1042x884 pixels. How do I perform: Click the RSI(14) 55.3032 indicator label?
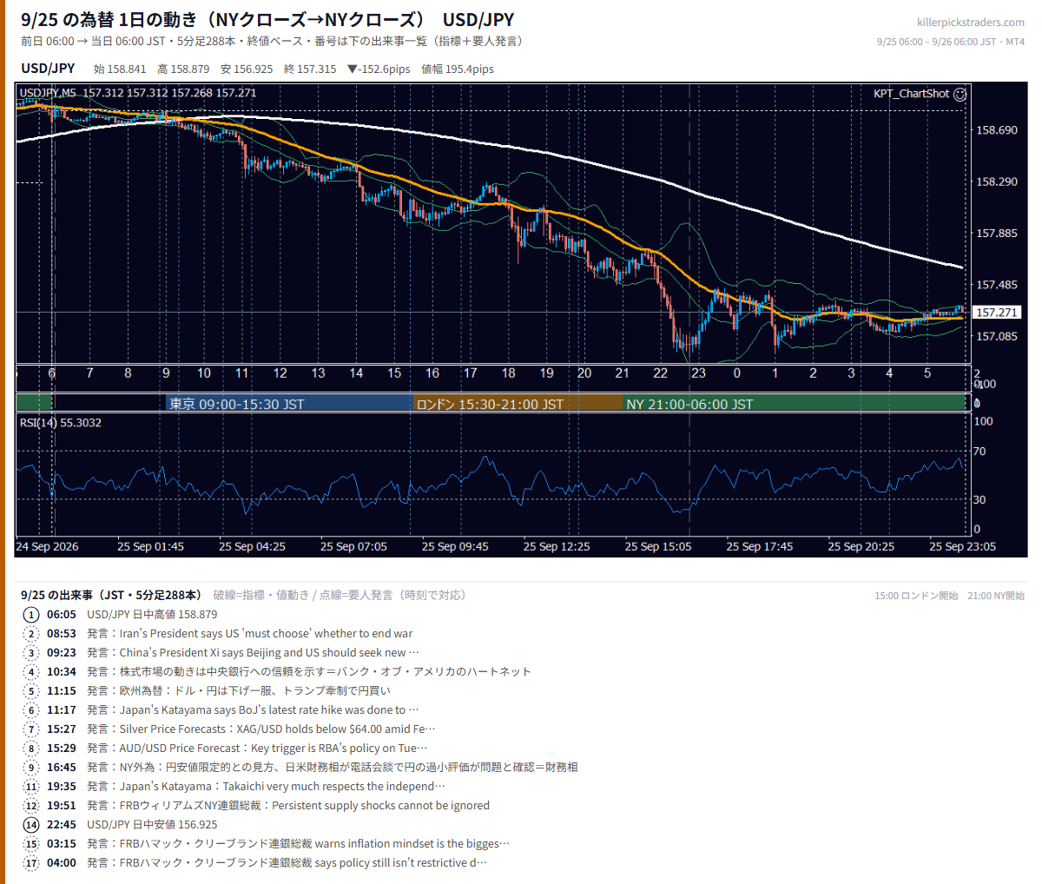[61, 423]
